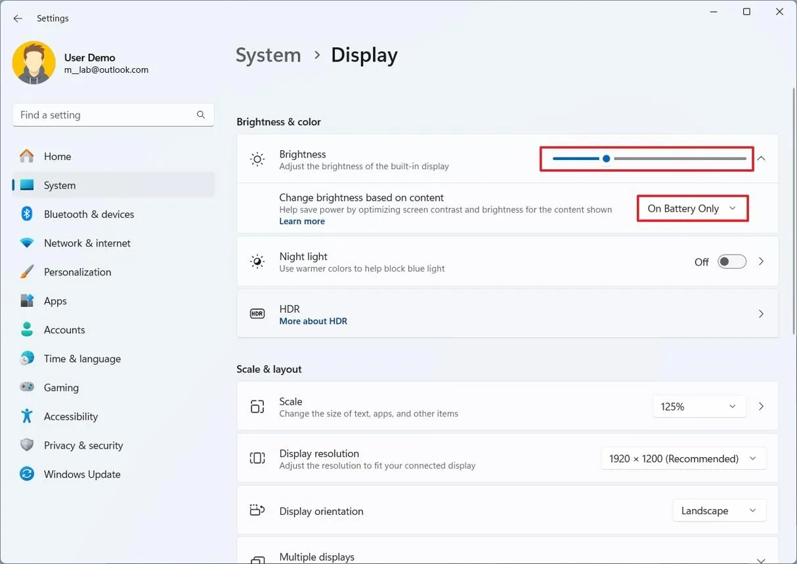Click the back arrow icon
This screenshot has width=797, height=564.
18,18
